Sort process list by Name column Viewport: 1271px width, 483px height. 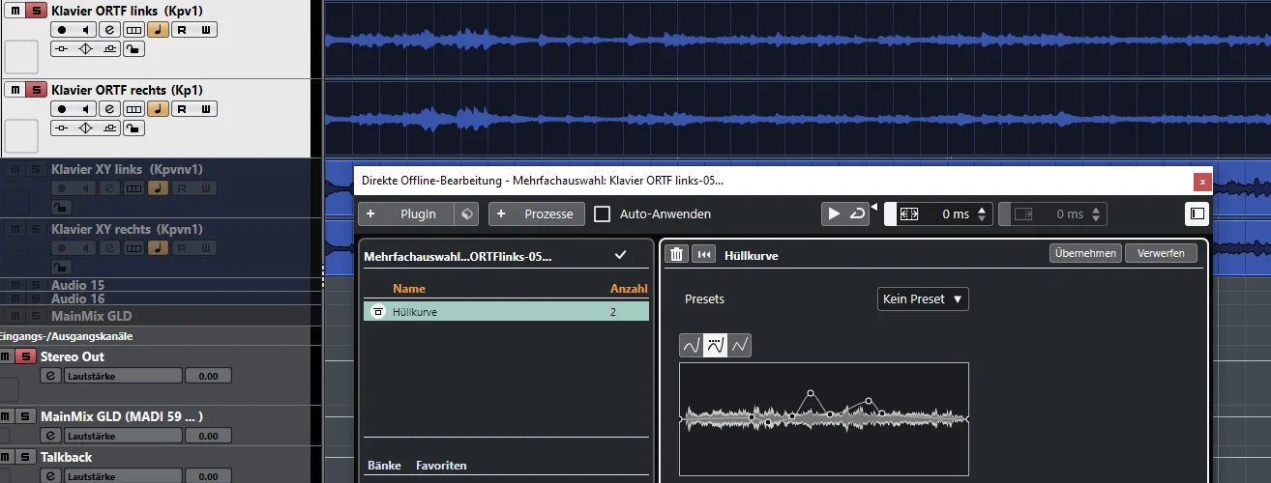pyautogui.click(x=409, y=288)
